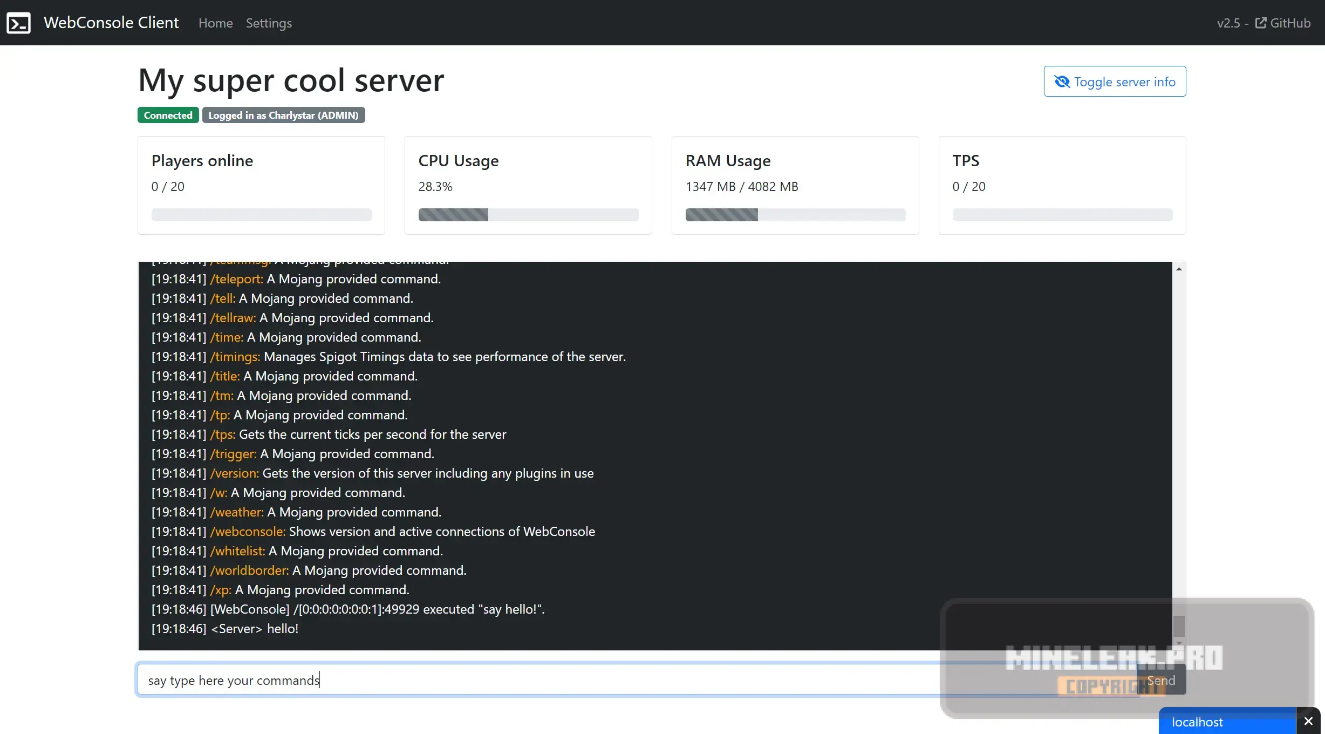The height and width of the screenshot is (734, 1325).
Task: Toggle server info visibility
Action: 1115,81
